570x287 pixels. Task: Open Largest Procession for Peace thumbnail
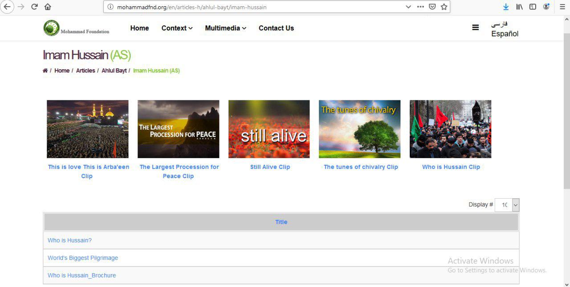click(178, 129)
